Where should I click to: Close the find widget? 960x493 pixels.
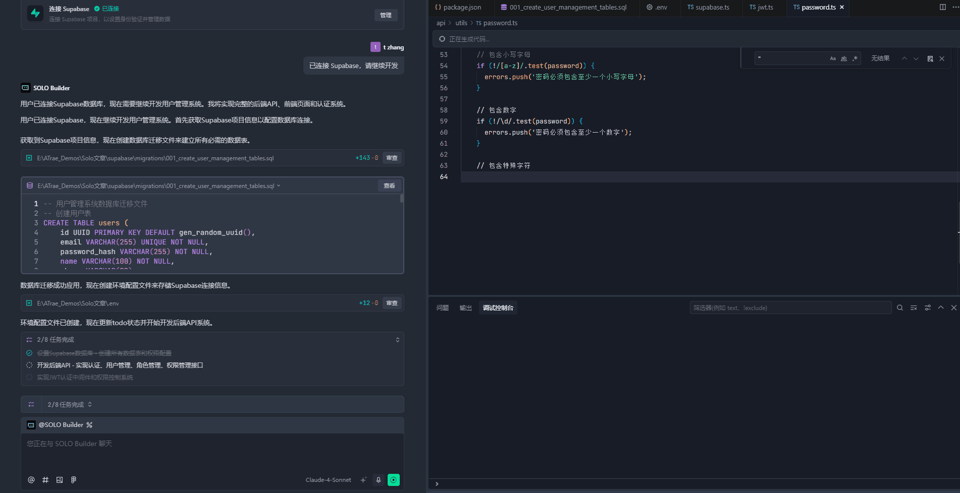click(942, 58)
